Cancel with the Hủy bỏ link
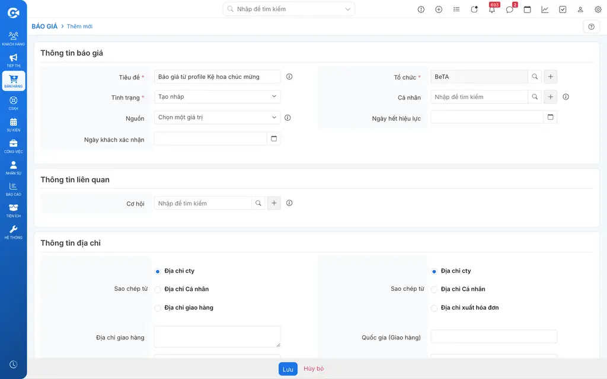This screenshot has height=379, width=607. click(x=314, y=368)
